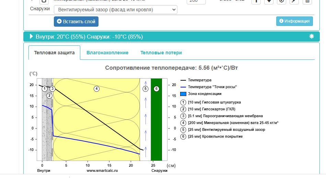The image size is (326, 178).
Task: Select legend entry Минеральная (каменная) вата
Action: pos(233,123)
